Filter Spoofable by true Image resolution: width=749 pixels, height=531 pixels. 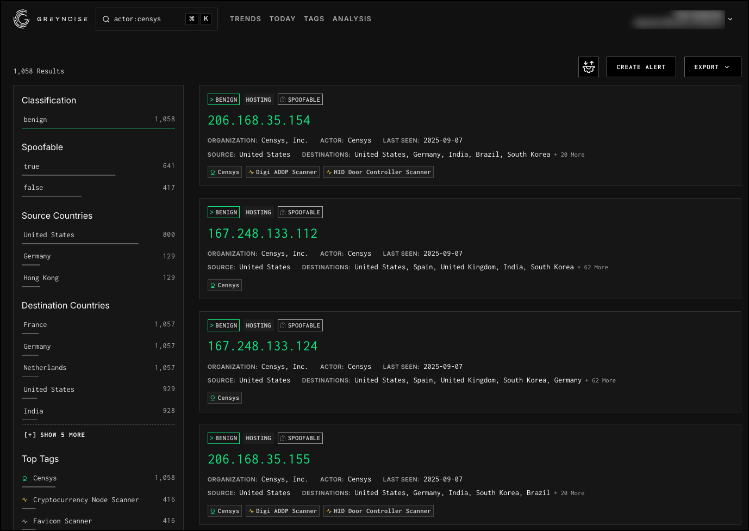pyautogui.click(x=98, y=166)
